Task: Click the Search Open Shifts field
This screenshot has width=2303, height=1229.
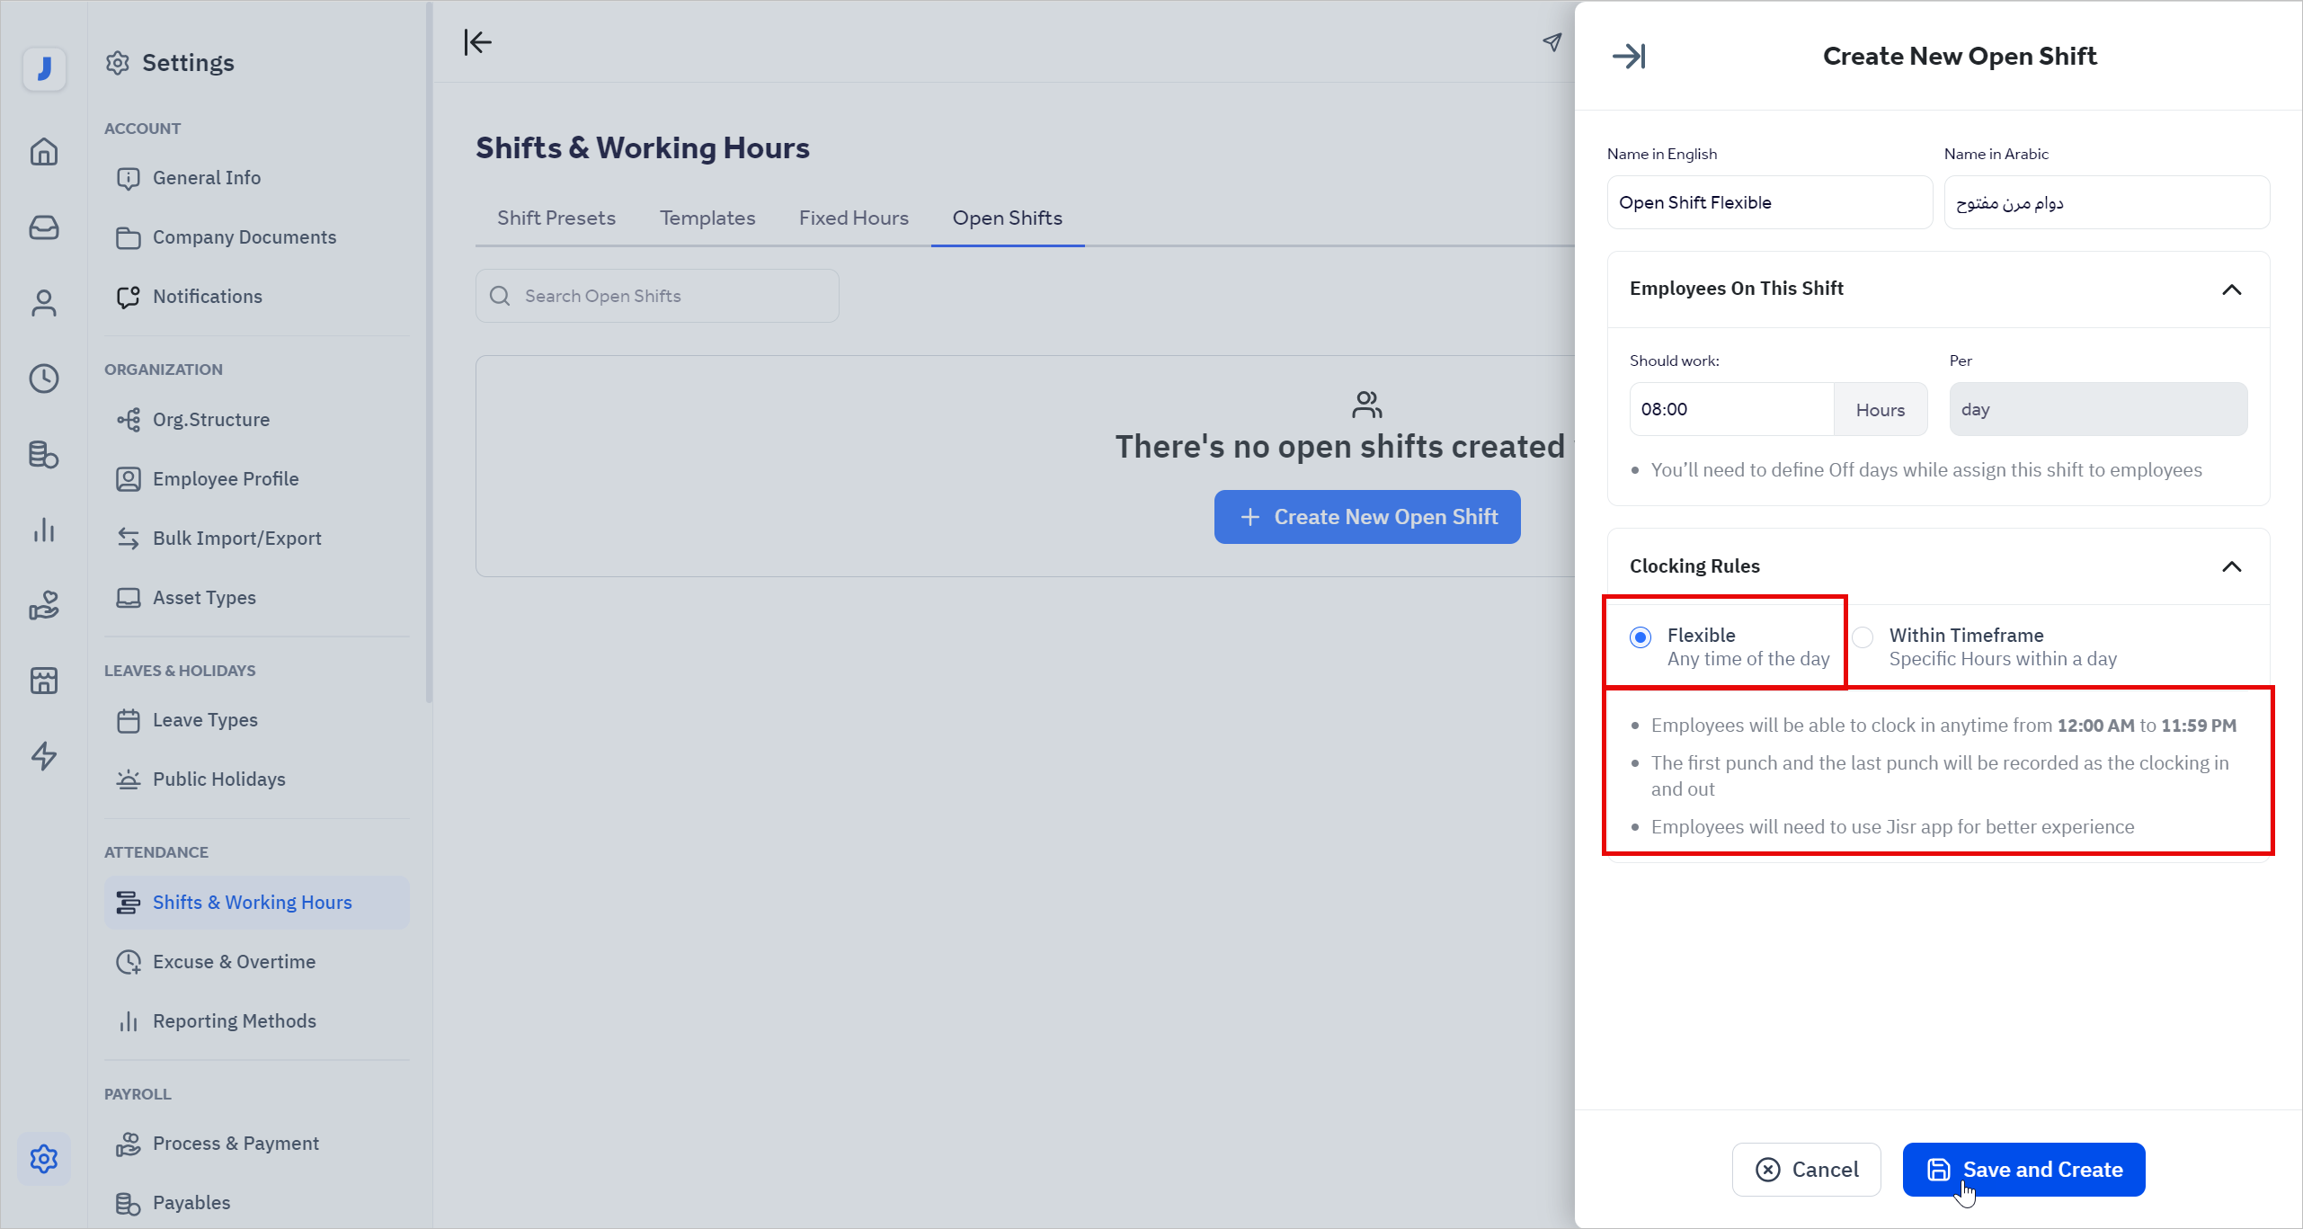Action: coord(657,295)
